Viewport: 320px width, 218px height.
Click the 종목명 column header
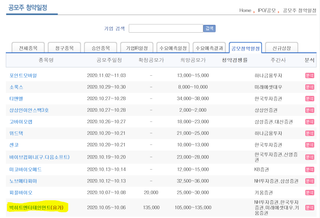tap(46, 60)
